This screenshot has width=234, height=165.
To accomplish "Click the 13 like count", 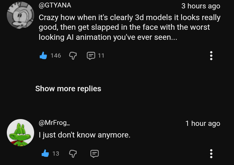I will coord(56,153).
